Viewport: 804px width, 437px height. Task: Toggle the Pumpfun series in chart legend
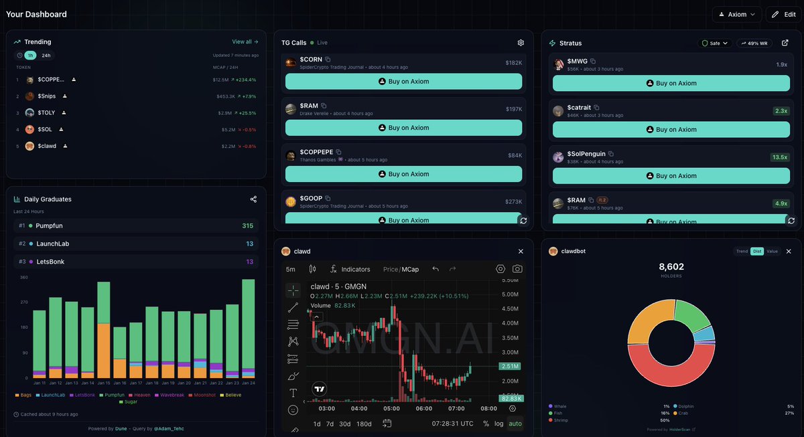click(x=111, y=395)
